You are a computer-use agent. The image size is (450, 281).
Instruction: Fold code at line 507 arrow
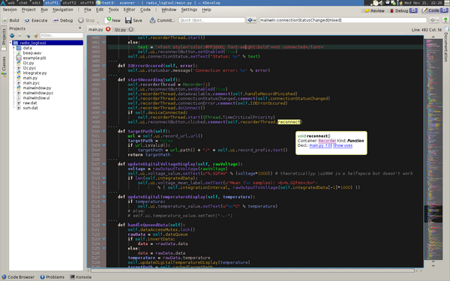[104, 164]
